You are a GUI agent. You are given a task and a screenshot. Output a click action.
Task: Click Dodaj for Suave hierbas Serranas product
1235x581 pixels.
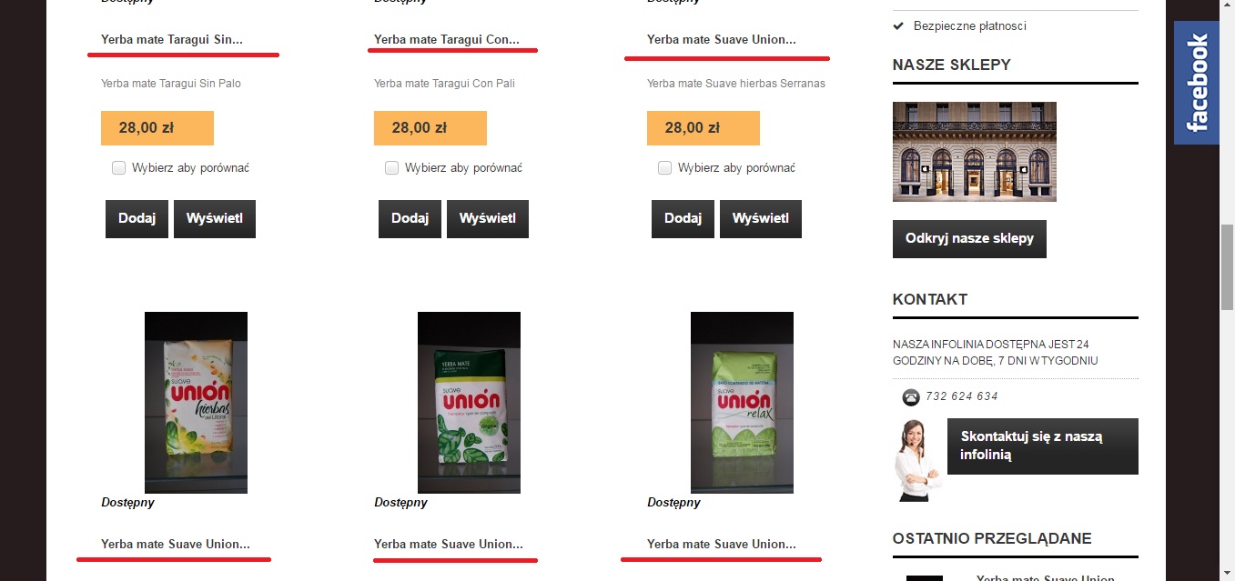click(x=683, y=219)
